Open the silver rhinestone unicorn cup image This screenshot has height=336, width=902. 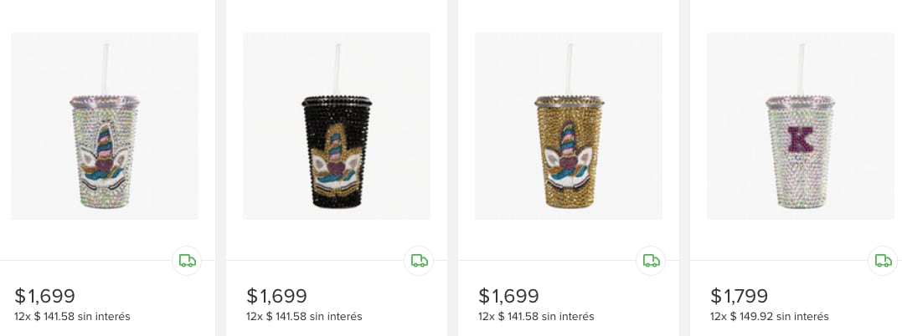105,126
